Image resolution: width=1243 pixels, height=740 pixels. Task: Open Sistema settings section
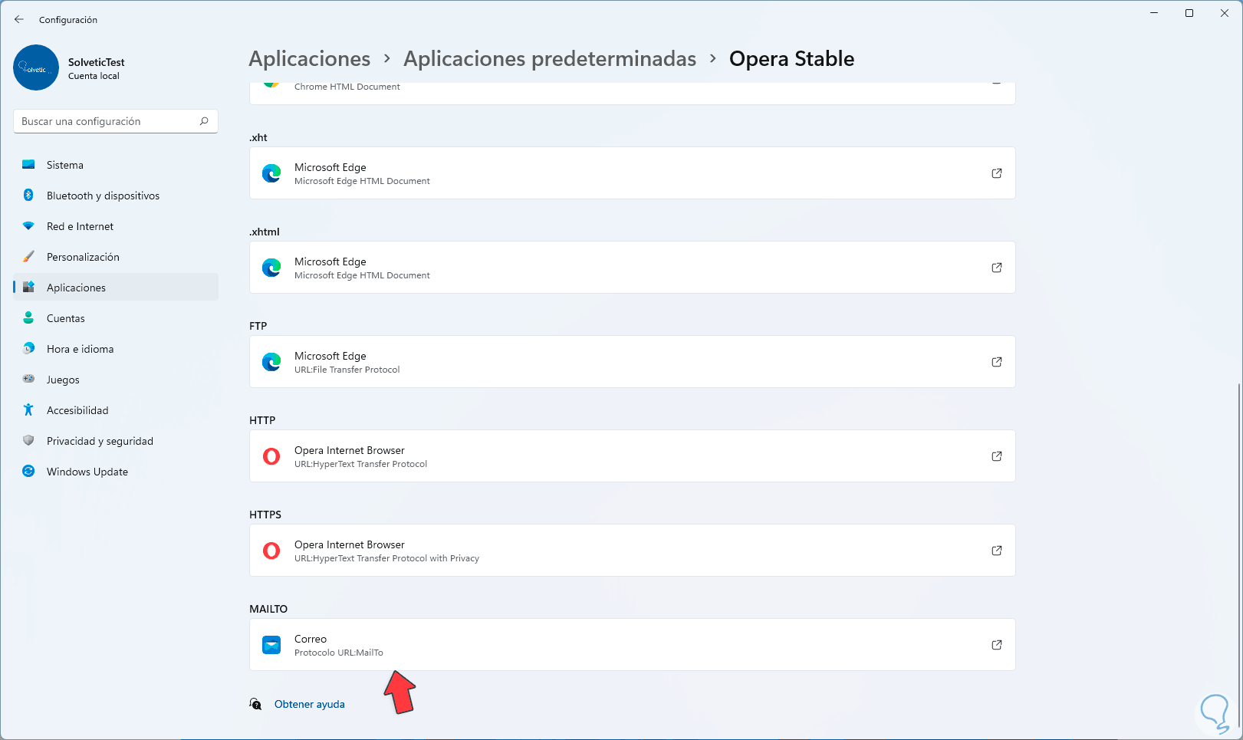(65, 165)
